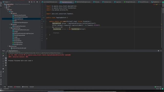The height and width of the screenshot is (92, 164).
Task: Click the print icon in Run console
Action: (x=6, y=63)
